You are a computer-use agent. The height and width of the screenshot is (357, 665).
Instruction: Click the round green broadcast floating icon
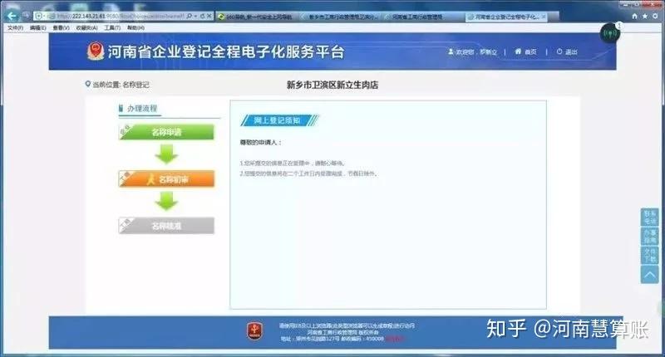tap(610, 33)
